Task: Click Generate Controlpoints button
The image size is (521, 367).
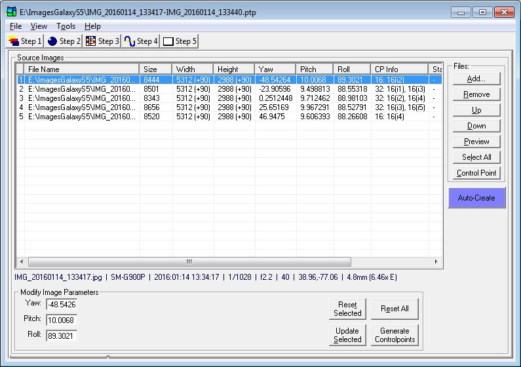Action: tap(395, 335)
